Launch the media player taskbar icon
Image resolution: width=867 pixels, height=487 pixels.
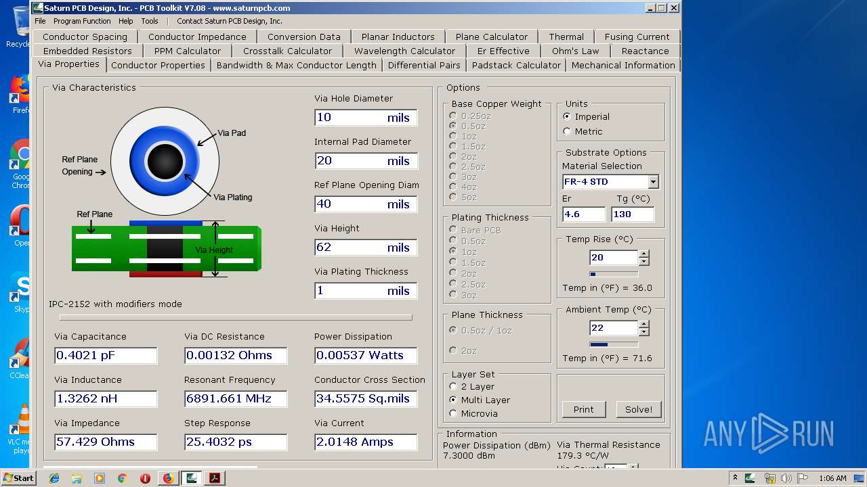100,478
